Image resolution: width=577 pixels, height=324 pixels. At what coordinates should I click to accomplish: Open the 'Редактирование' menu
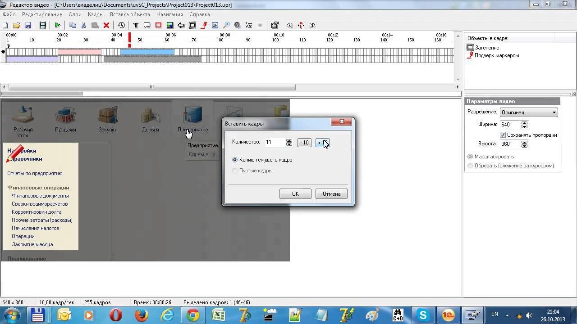(x=42, y=14)
